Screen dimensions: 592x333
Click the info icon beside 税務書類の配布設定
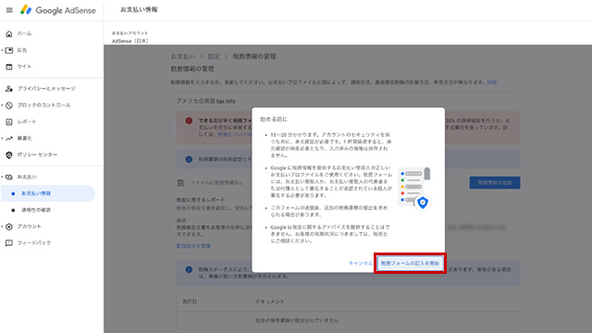189,159
